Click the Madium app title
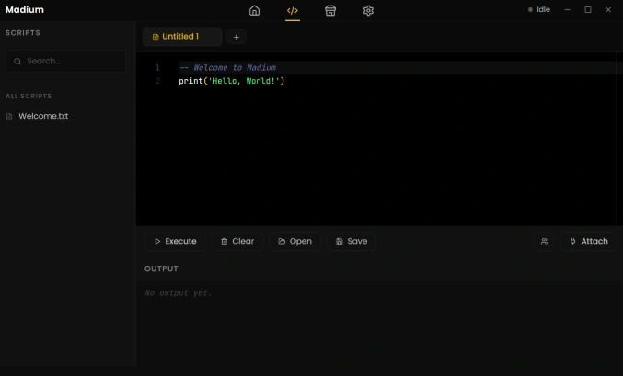623x376 pixels. click(25, 9)
